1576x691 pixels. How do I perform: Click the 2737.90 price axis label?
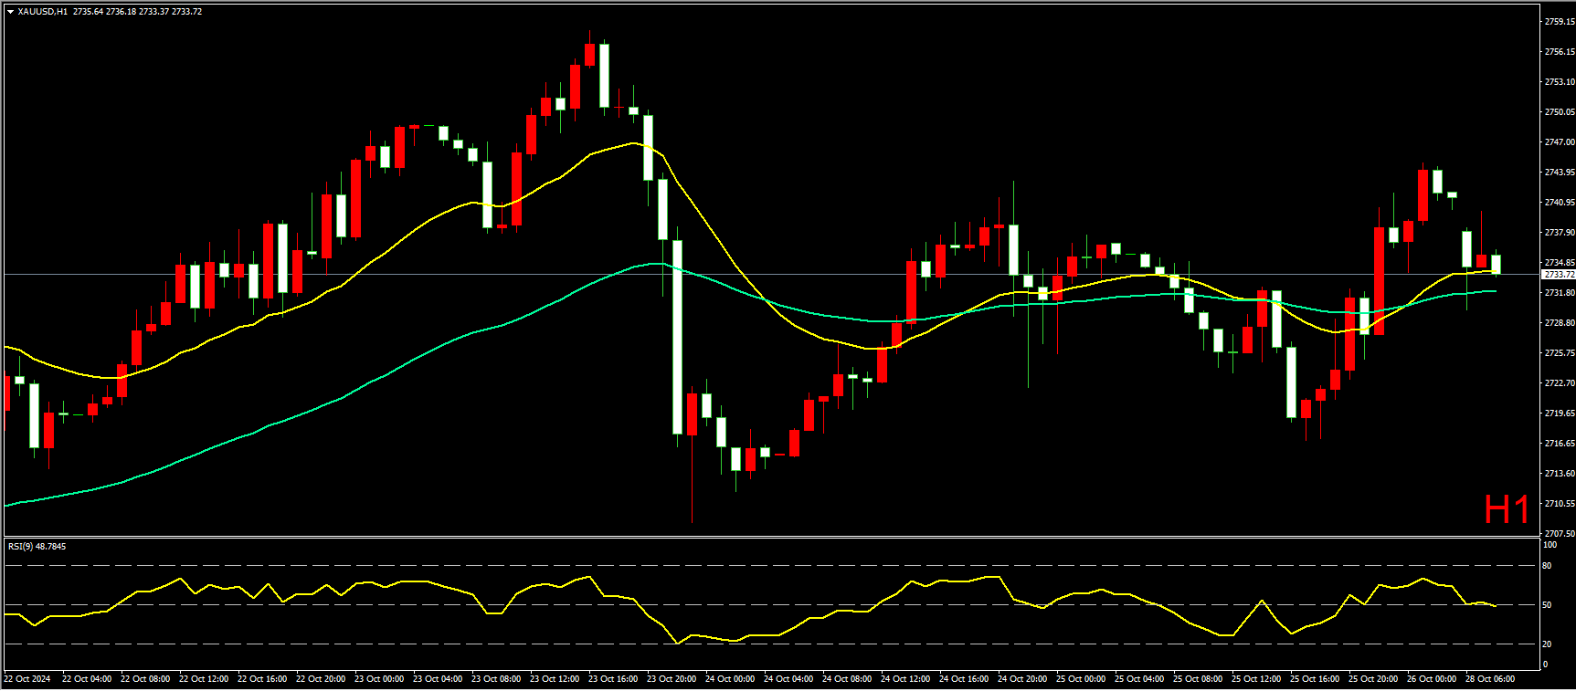[1559, 233]
